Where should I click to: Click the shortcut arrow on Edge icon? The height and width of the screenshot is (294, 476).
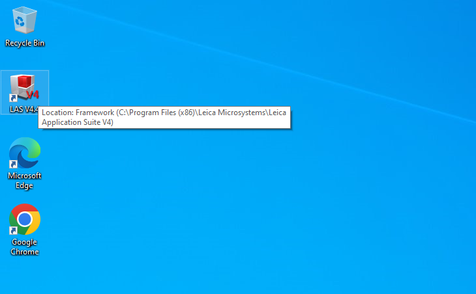pos(13,165)
